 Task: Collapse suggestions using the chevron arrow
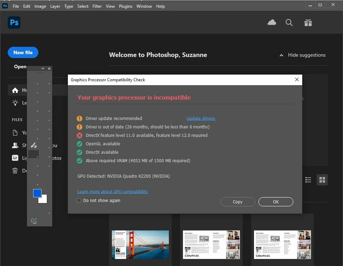pyautogui.click(x=281, y=55)
